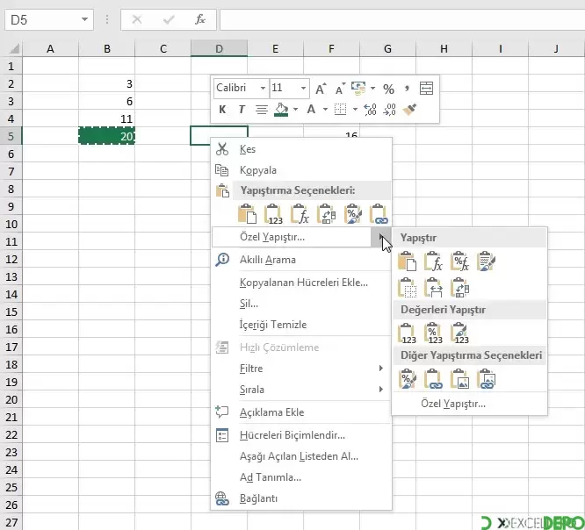Paste using the first icon under Yapıştırma Seçenekleri

tap(248, 214)
